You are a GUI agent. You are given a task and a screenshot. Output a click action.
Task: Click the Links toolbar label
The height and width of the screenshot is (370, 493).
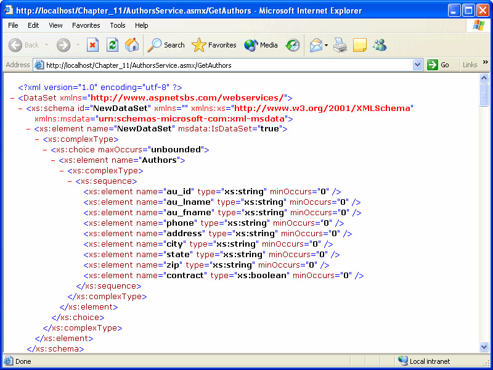tap(470, 65)
